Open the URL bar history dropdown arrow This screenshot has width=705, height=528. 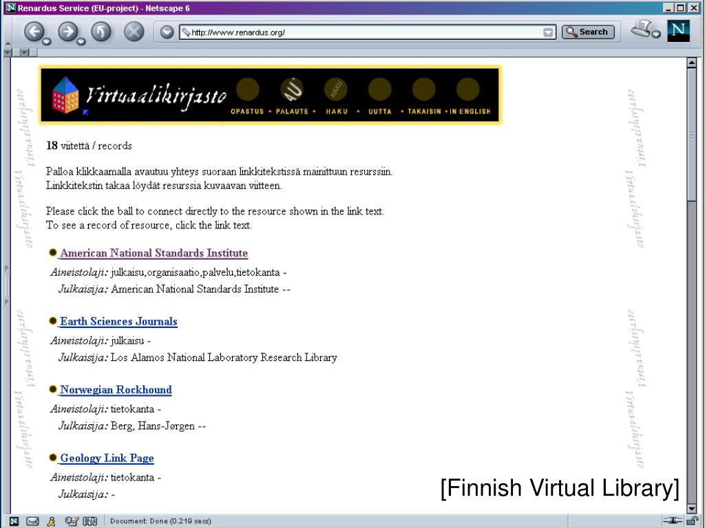point(548,32)
